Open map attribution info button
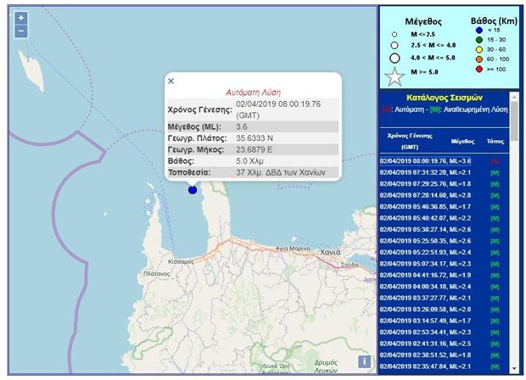526x380 pixels. pos(364,361)
